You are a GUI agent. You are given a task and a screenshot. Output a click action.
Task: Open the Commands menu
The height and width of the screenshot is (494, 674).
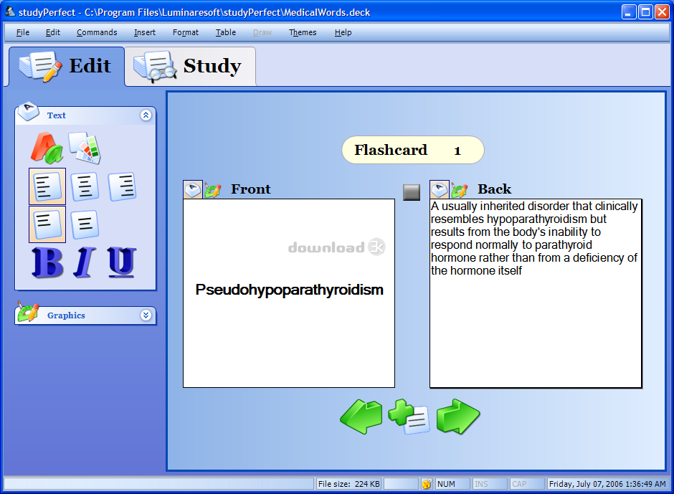(x=97, y=32)
